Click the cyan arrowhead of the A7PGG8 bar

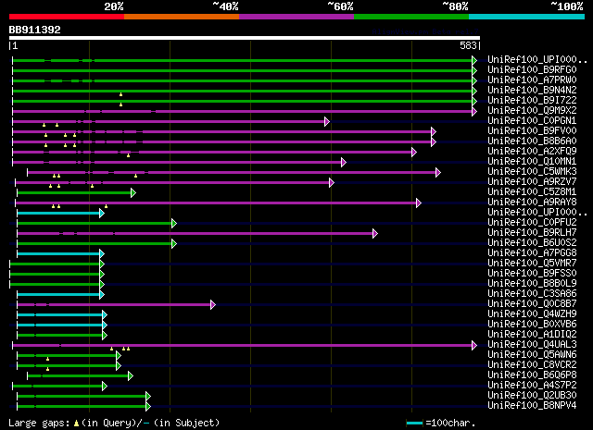click(x=102, y=253)
